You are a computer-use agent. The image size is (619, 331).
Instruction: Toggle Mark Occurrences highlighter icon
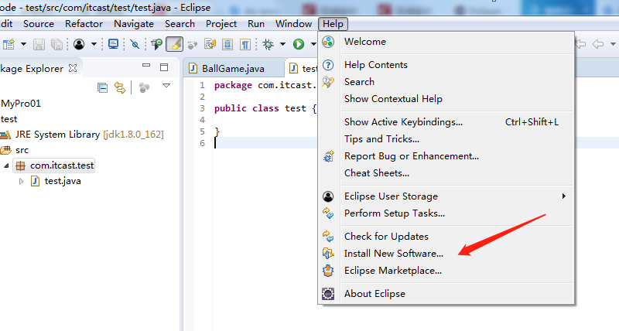click(175, 44)
